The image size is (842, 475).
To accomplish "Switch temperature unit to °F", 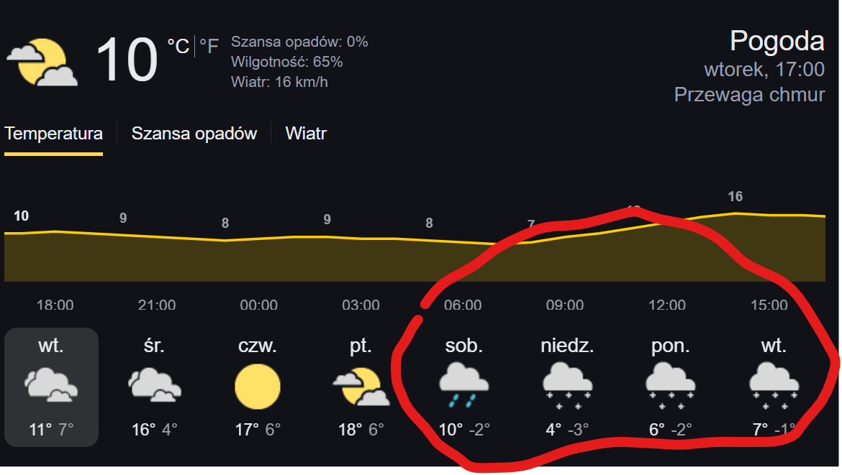I will coord(209,47).
